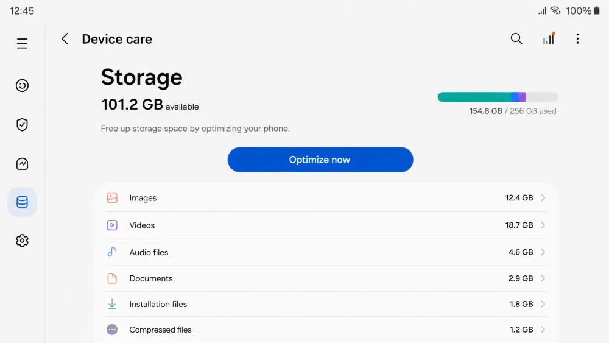This screenshot has width=609, height=343.
Task: Select the Documents label
Action: [x=150, y=278]
